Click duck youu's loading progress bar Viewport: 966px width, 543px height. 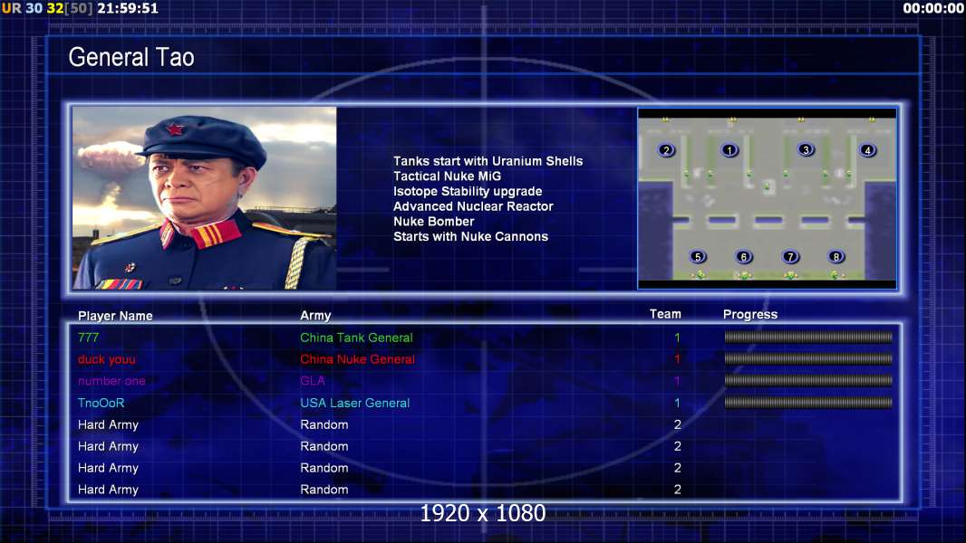pos(808,358)
